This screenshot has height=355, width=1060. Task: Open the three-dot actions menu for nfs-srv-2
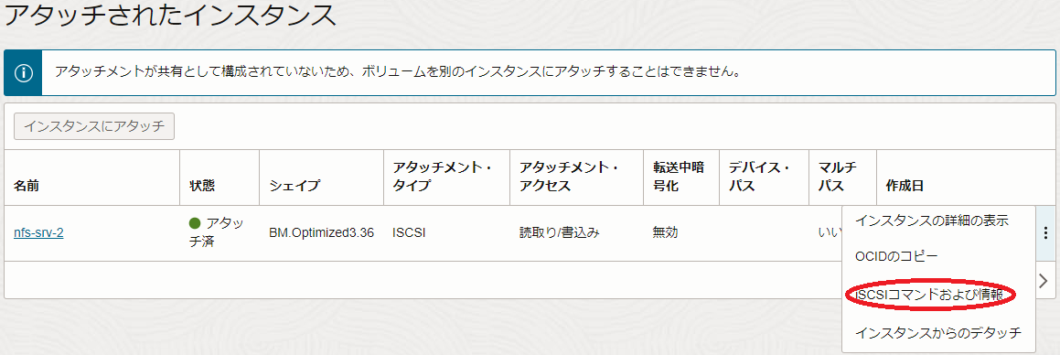pyautogui.click(x=1045, y=233)
